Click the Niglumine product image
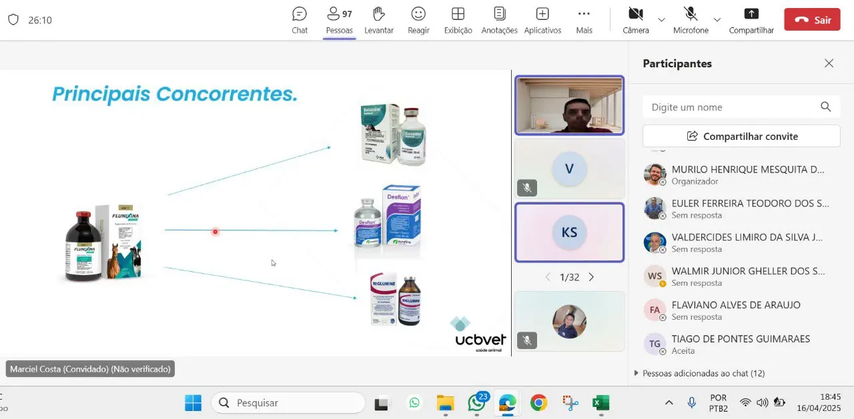854x419 pixels. click(x=396, y=298)
